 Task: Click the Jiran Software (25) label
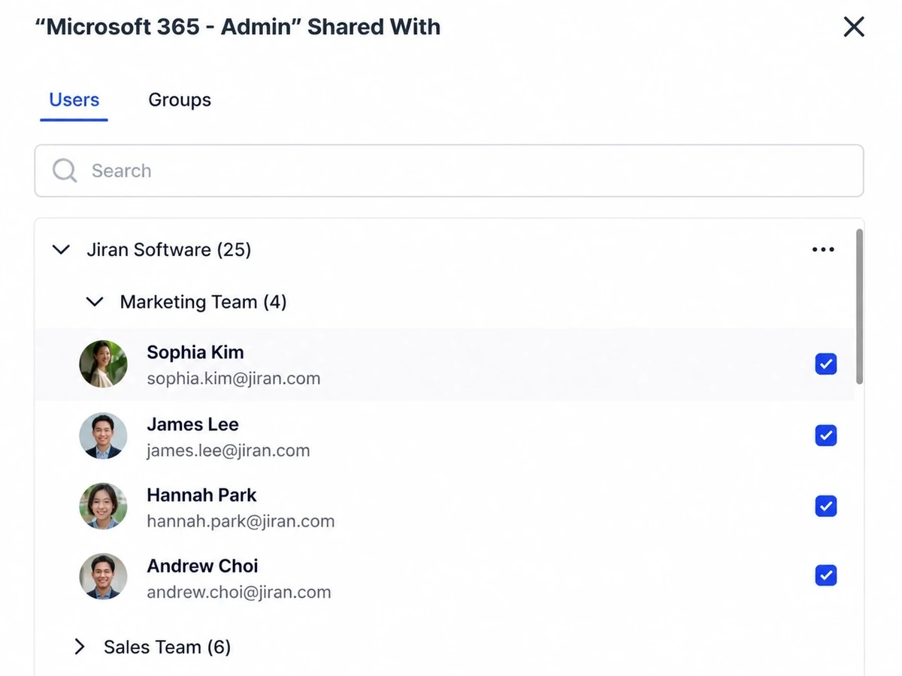169,249
